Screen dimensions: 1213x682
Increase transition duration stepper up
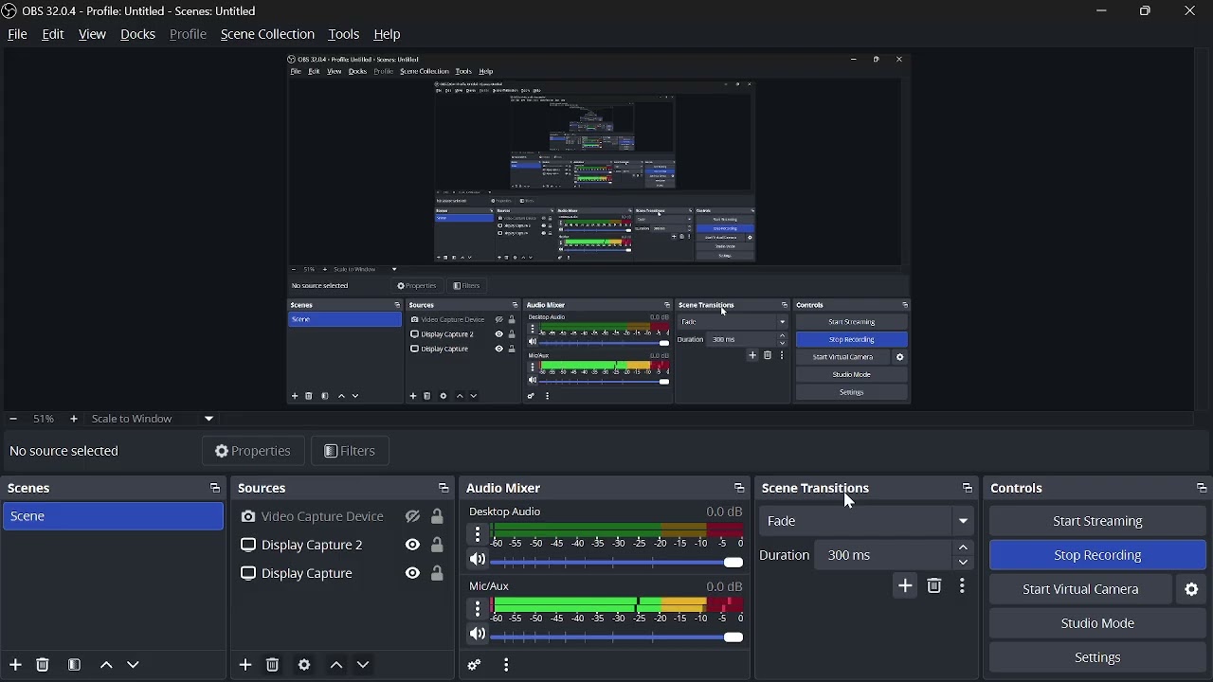[965, 548]
